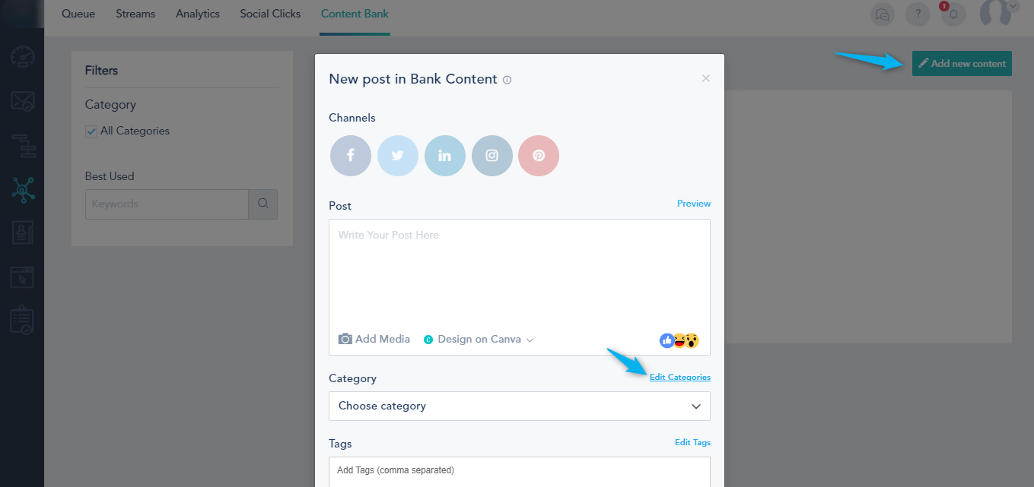The height and width of the screenshot is (487, 1034).
Task: Click the Add Media camera icon
Action: (345, 340)
